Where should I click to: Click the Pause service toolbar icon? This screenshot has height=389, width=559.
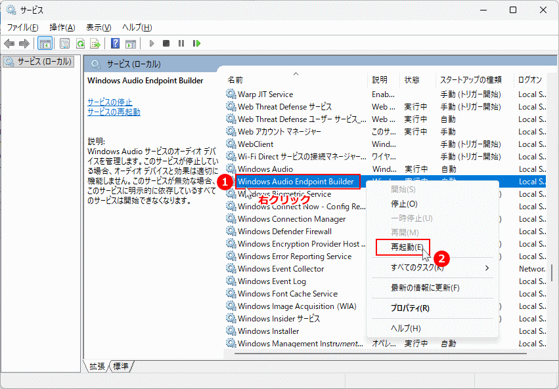pyautogui.click(x=181, y=43)
